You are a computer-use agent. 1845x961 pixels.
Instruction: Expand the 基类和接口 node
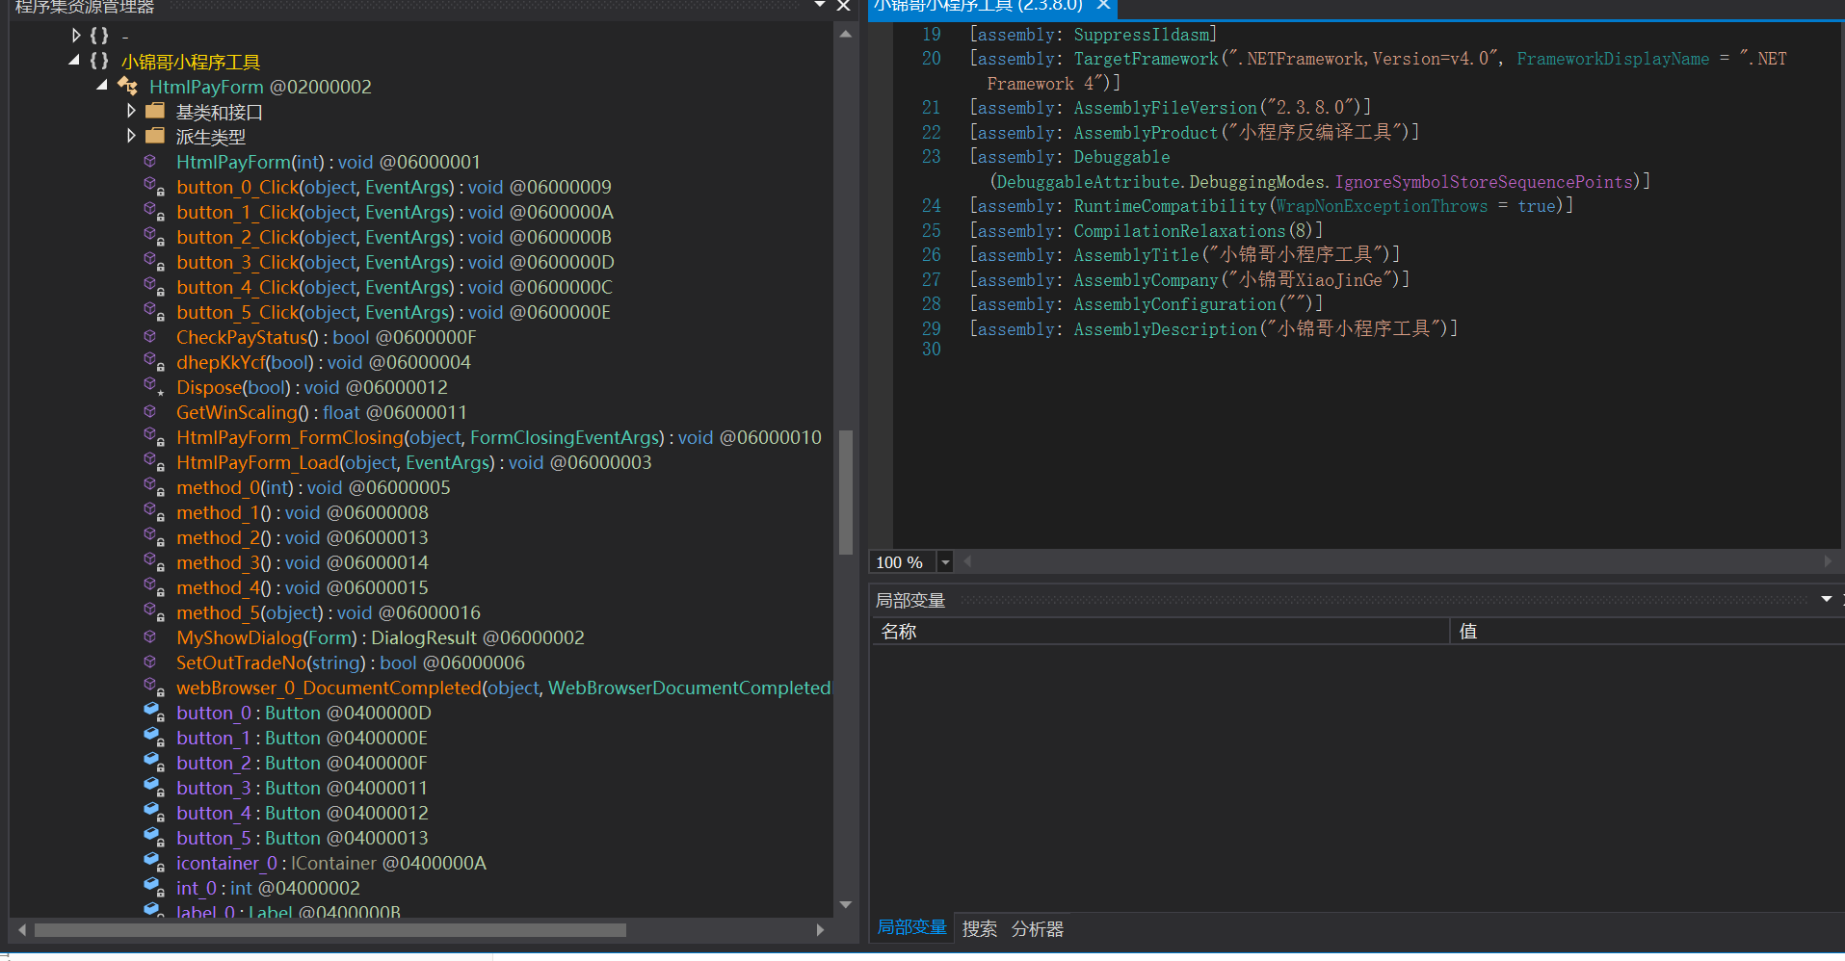pyautogui.click(x=131, y=112)
